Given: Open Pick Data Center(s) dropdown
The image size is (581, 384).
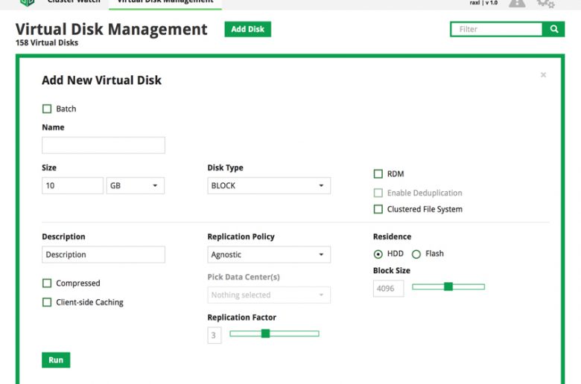Looking at the screenshot, I should [269, 295].
